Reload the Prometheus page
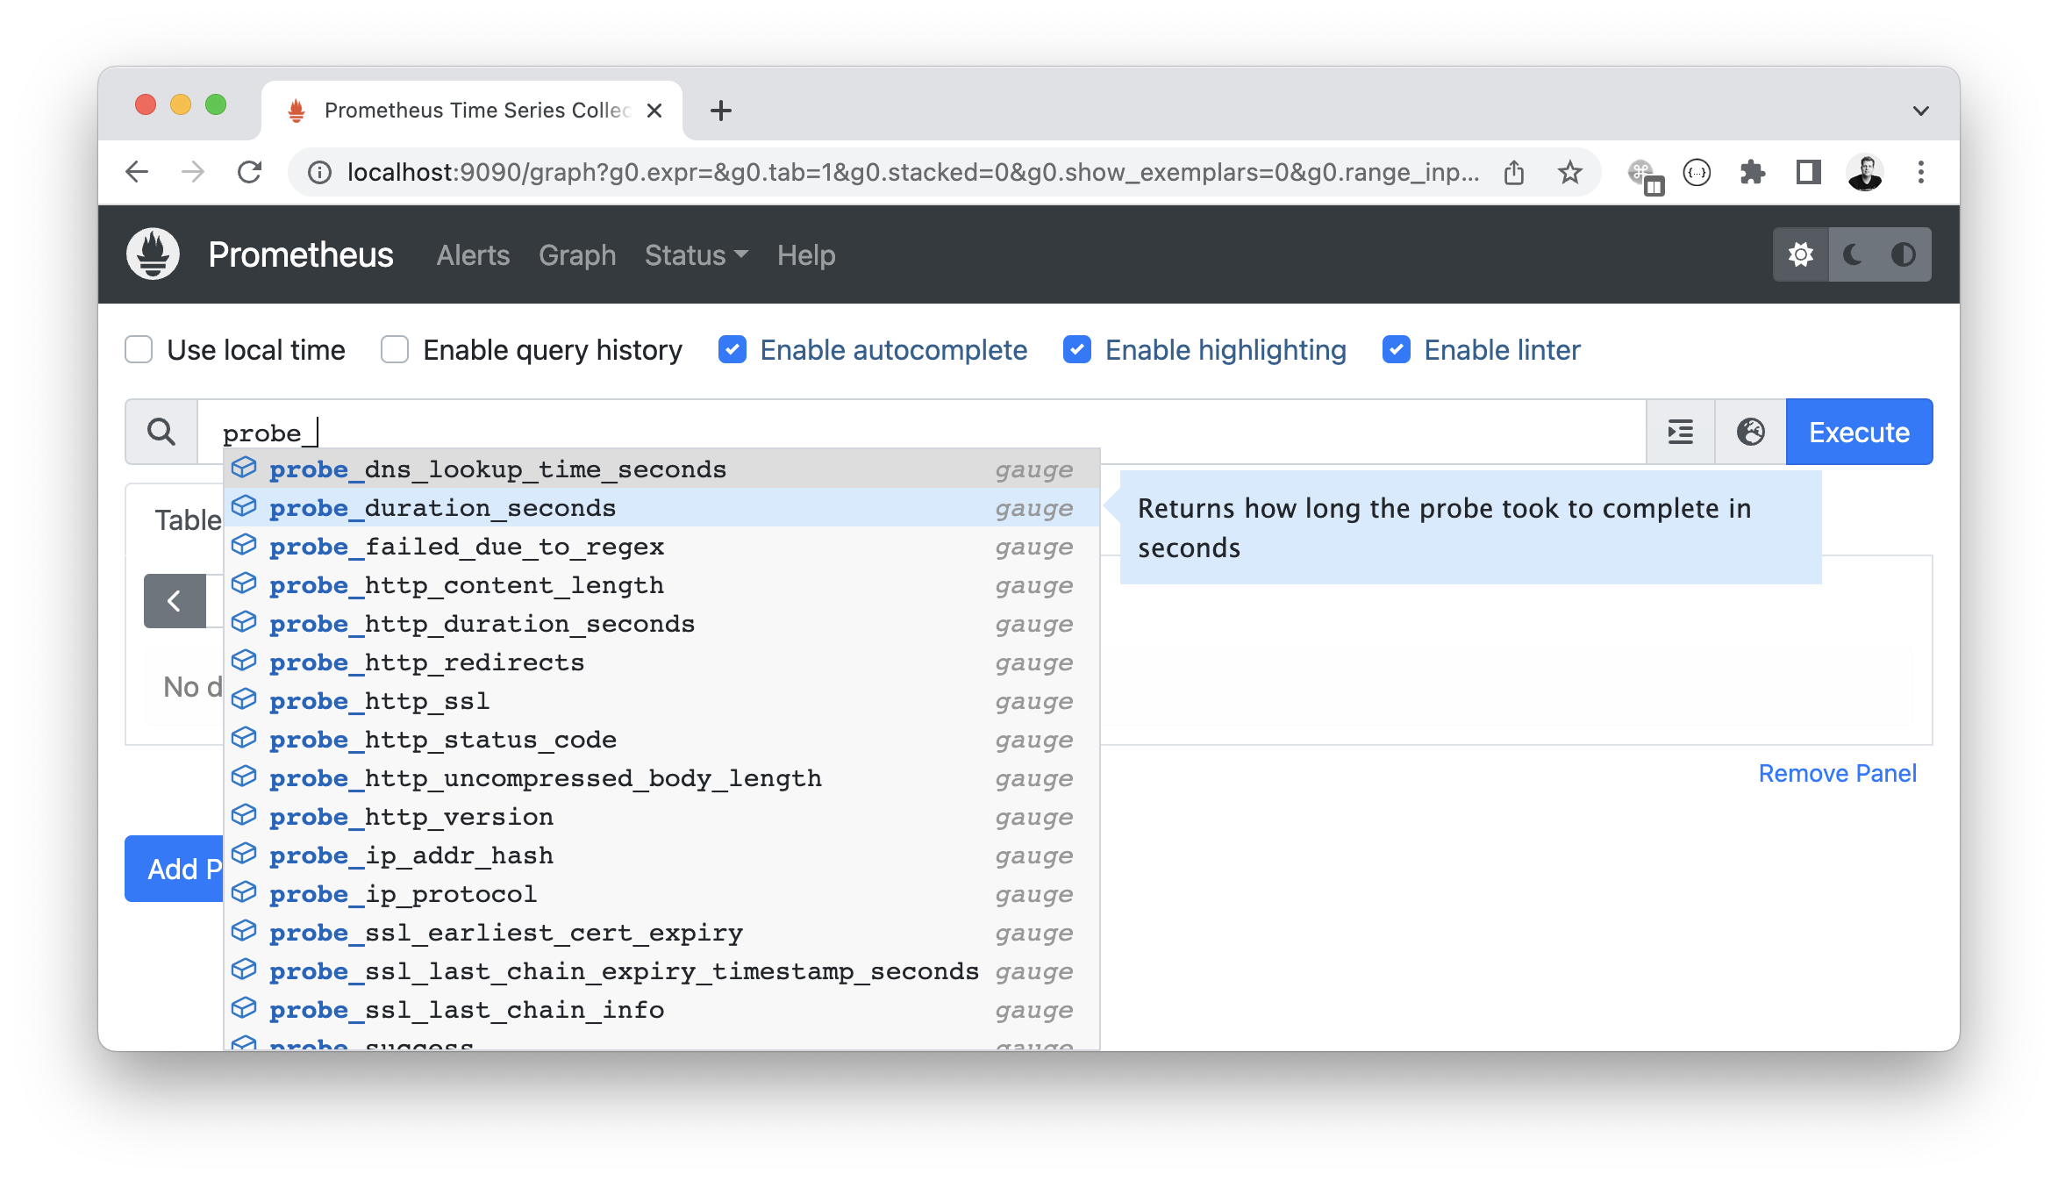 (x=250, y=172)
